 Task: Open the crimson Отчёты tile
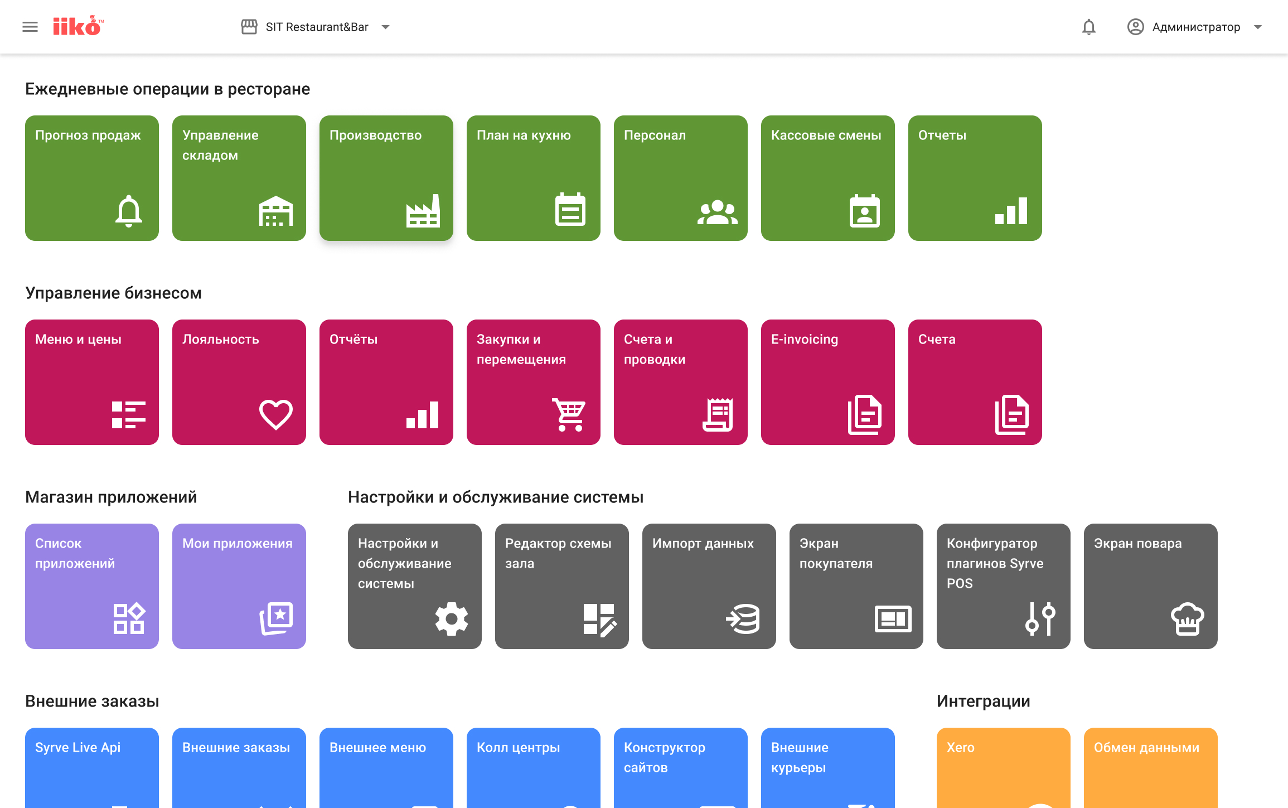click(386, 382)
